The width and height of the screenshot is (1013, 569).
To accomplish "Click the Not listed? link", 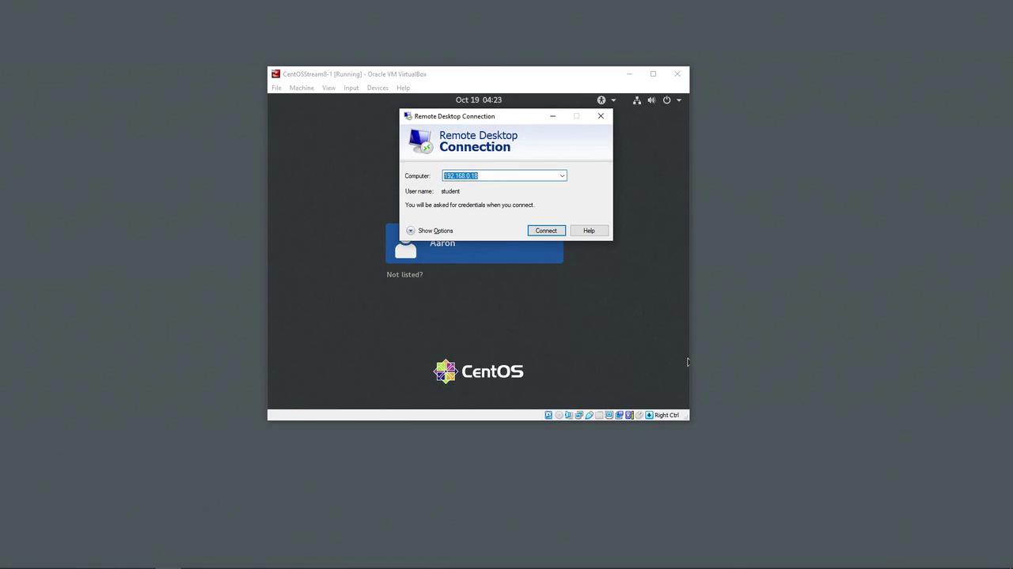I will (x=404, y=274).
